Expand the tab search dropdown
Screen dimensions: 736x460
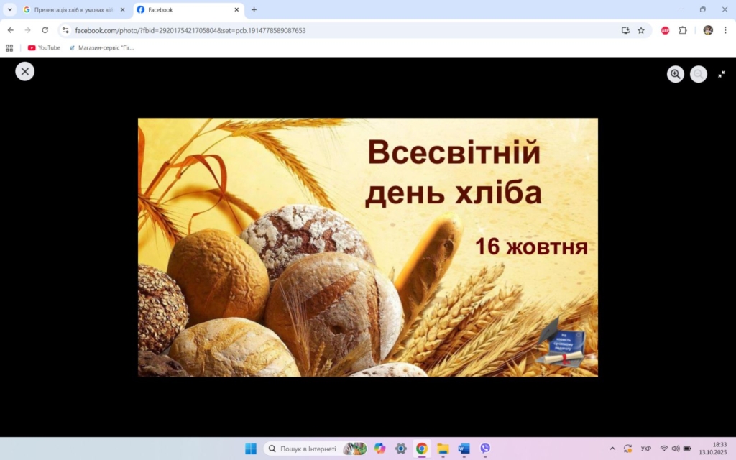coord(10,9)
